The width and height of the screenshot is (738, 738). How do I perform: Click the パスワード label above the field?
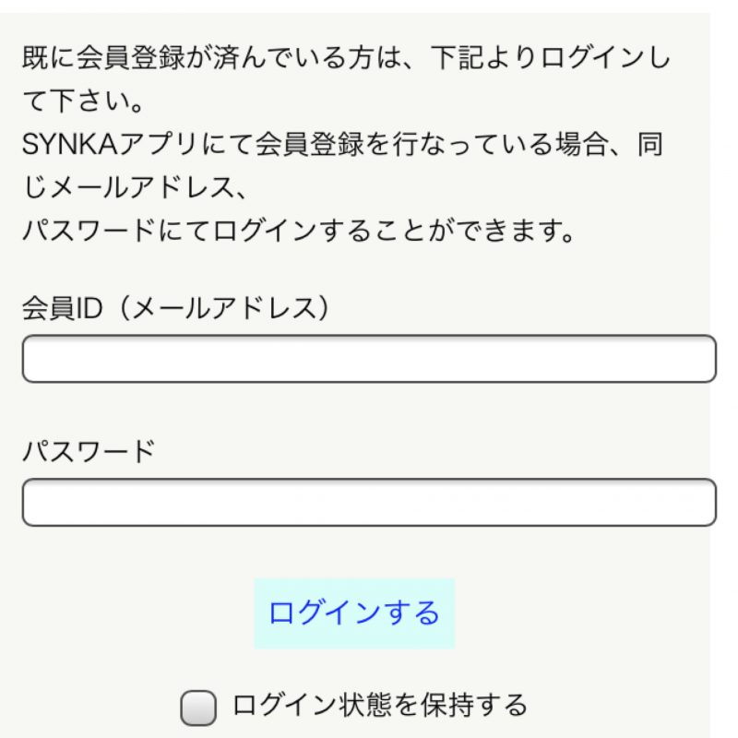[89, 452]
